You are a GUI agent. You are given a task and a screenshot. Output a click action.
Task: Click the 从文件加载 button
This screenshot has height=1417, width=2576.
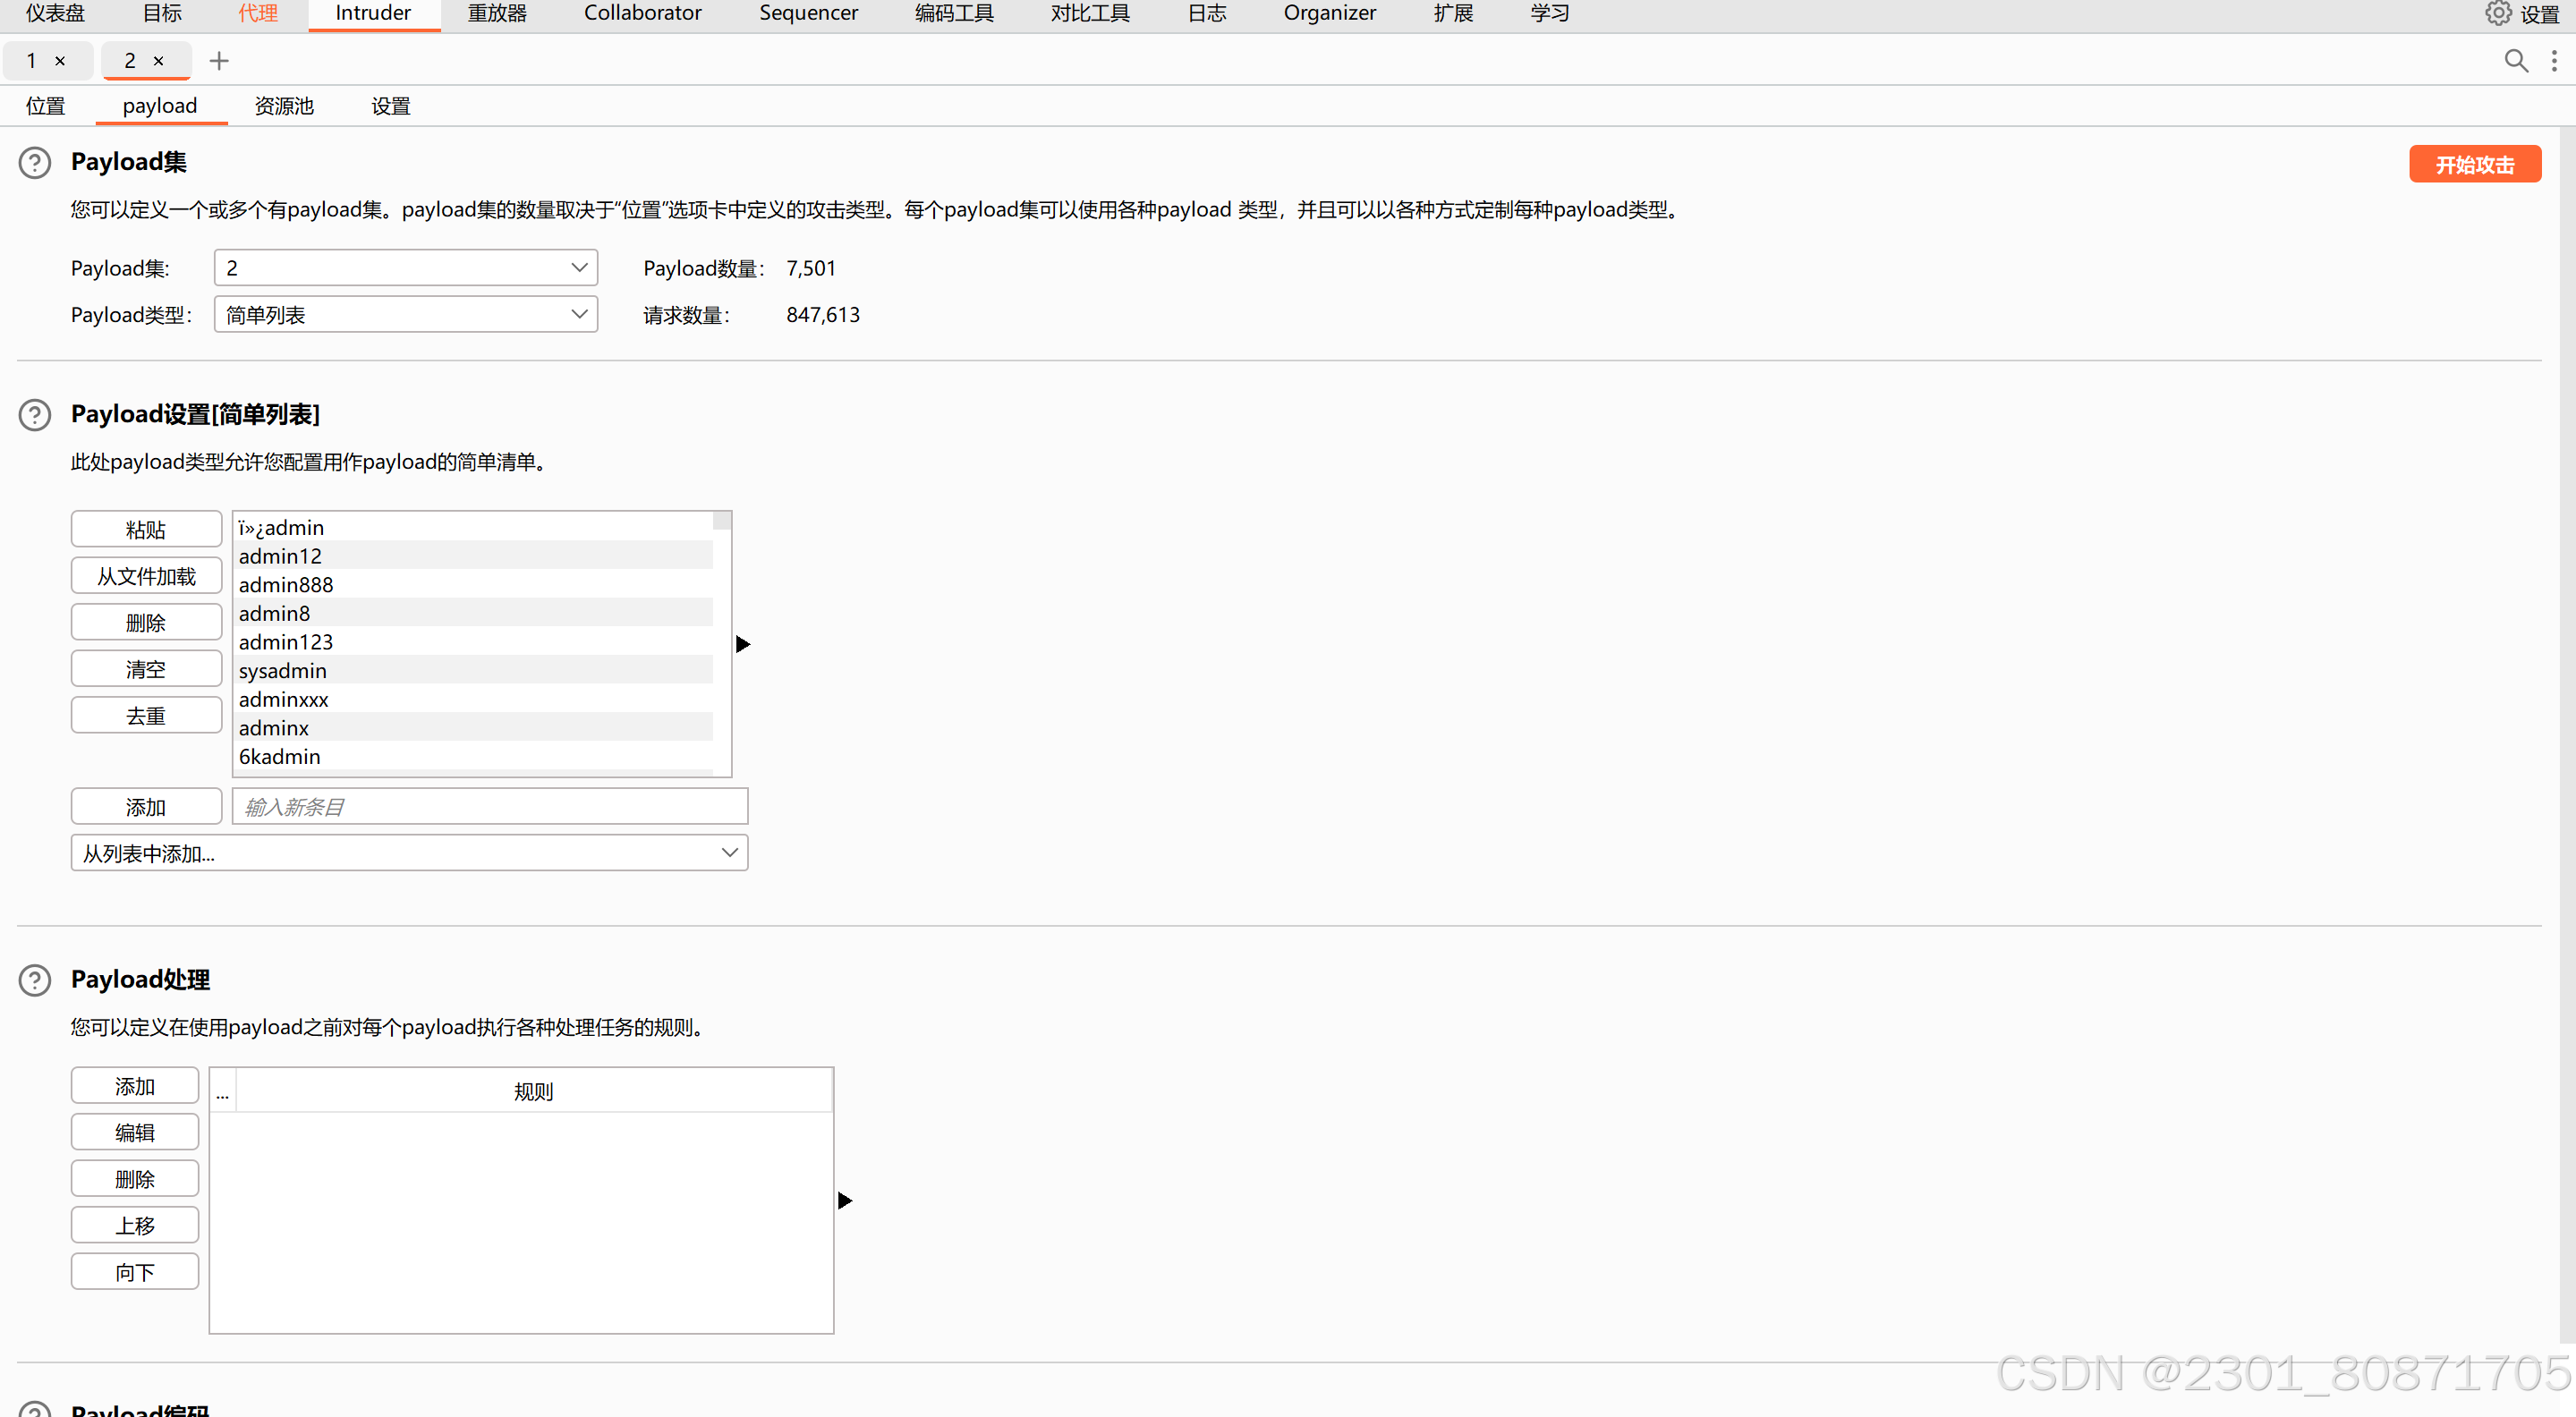[146, 576]
